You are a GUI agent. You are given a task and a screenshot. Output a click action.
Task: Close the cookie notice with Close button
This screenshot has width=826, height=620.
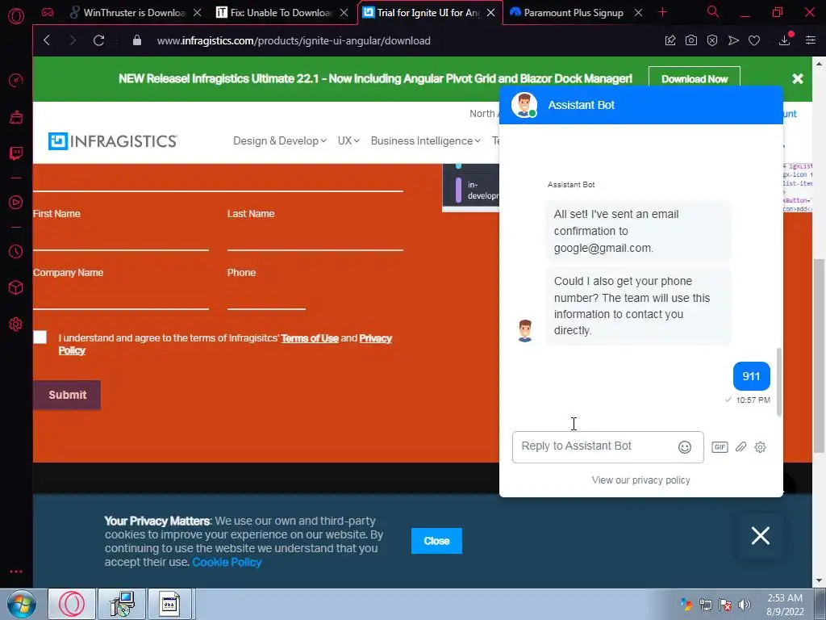tap(436, 541)
